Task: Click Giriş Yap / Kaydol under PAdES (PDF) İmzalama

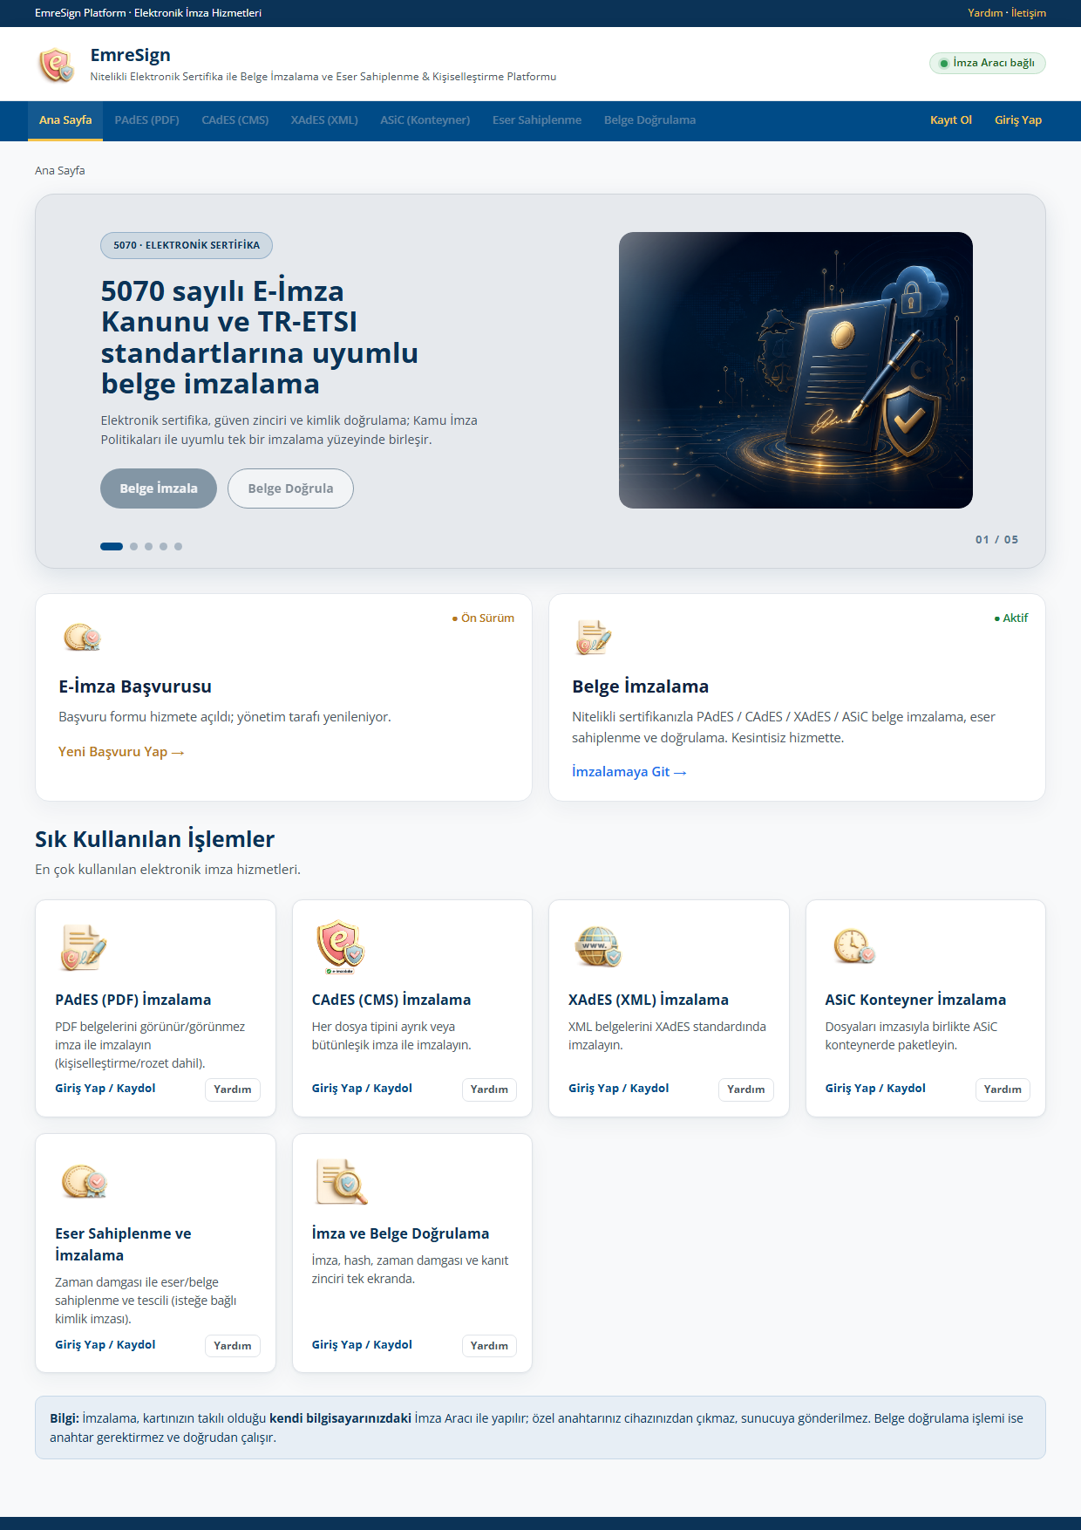Action: coord(105,1089)
